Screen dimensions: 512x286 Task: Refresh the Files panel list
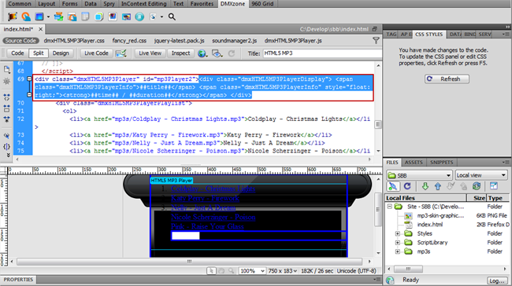tap(407, 186)
